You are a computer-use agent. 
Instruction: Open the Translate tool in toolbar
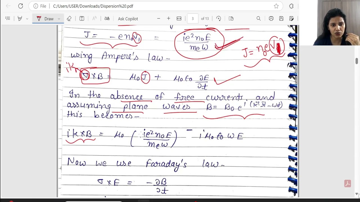(x=107, y=19)
